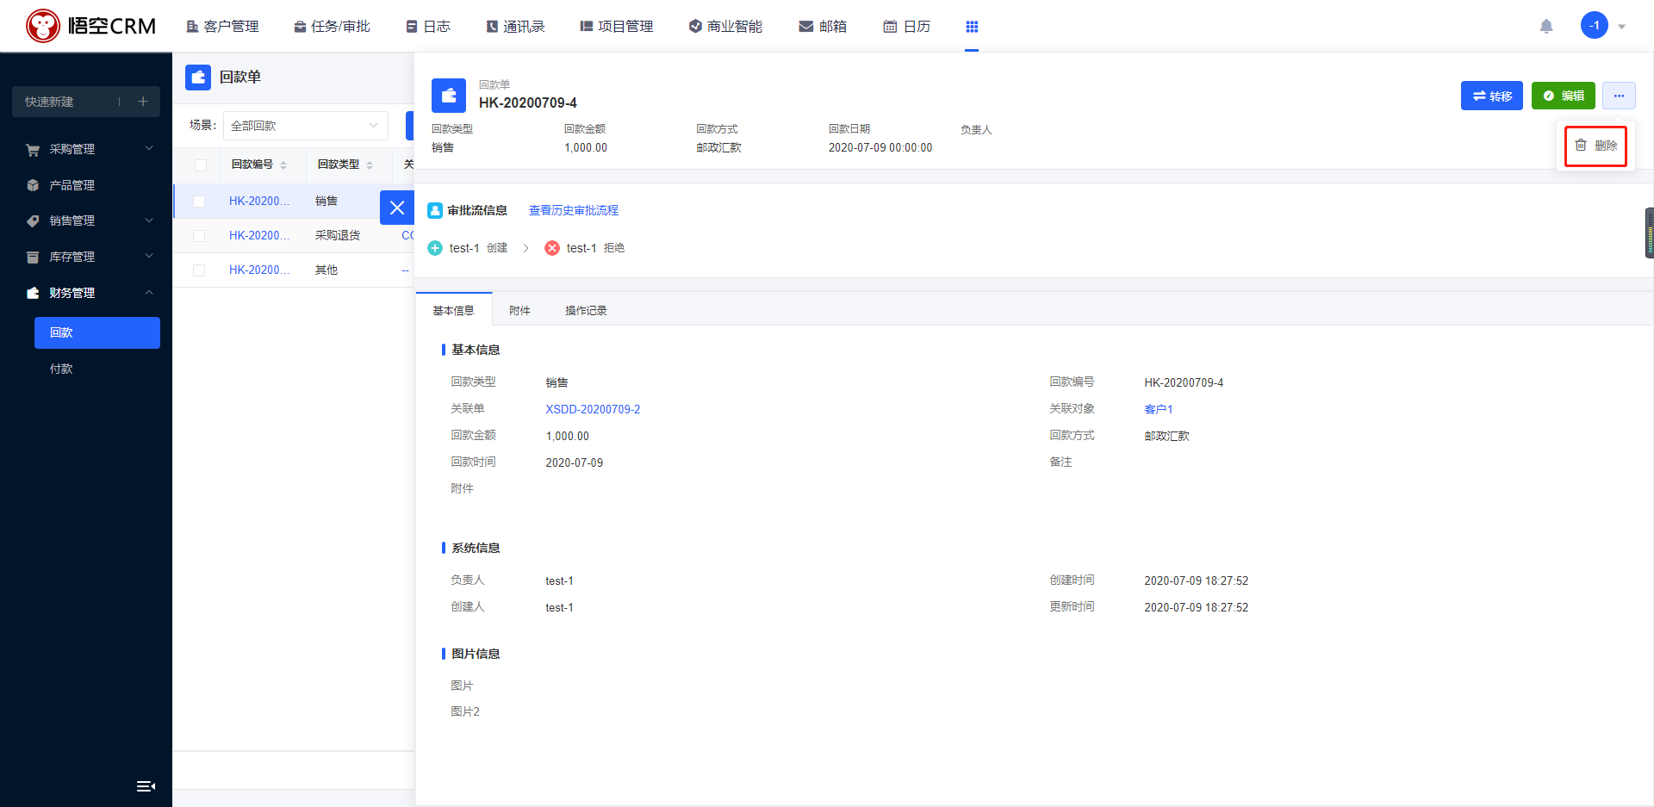Click the detail header wallet icon
Image resolution: width=1654 pixels, height=807 pixels.
point(449,96)
